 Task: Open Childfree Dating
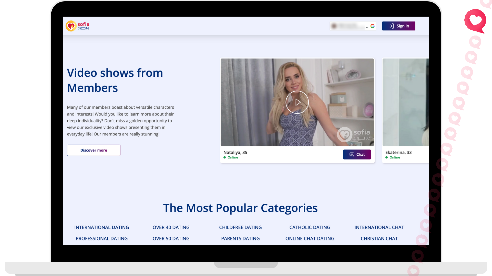tap(240, 227)
